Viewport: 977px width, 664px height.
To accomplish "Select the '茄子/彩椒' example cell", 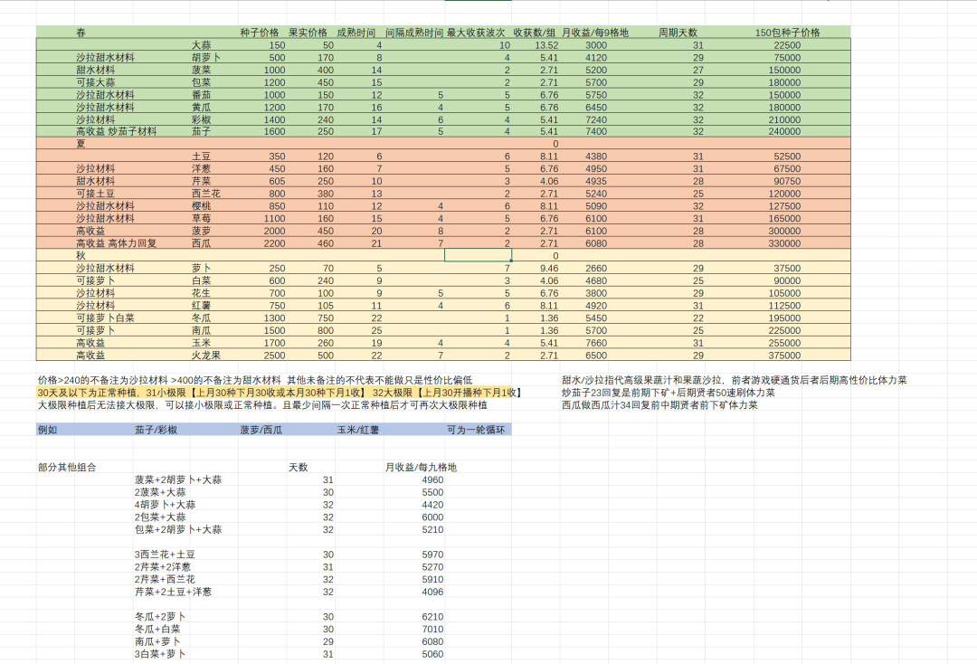I will 156,430.
